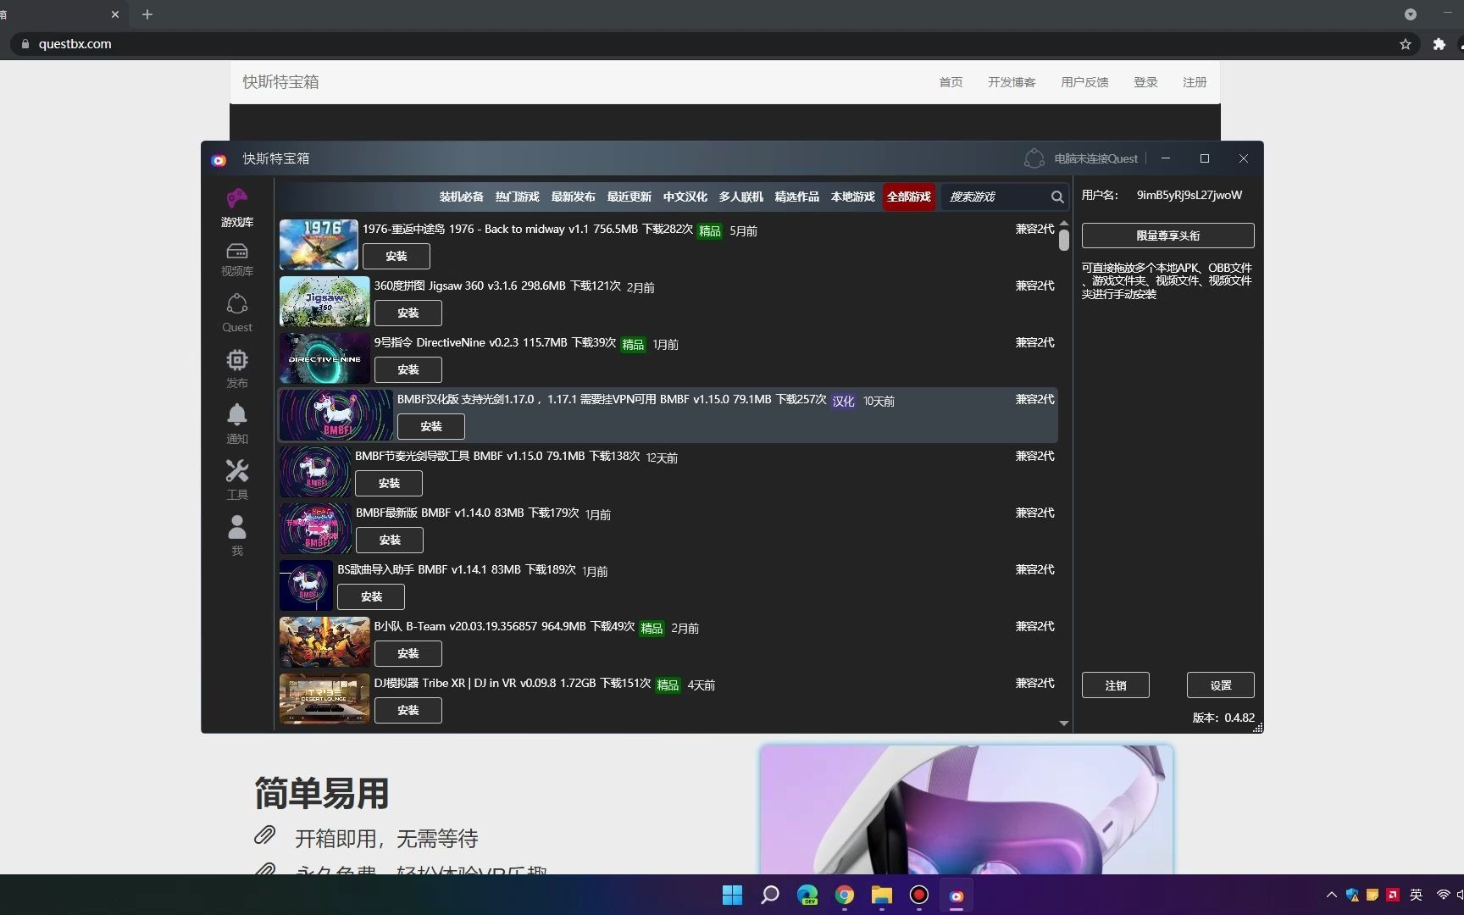Image resolution: width=1464 pixels, height=915 pixels.
Task: Install BMBF节奏光剑导歌工具
Action: (x=389, y=483)
